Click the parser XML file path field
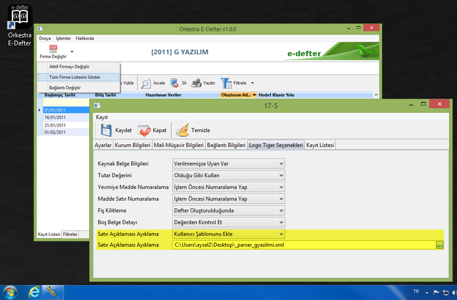 pos(303,245)
